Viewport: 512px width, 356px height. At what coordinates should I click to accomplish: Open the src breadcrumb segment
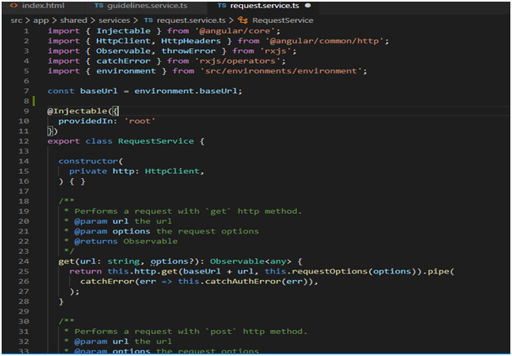(x=16, y=20)
